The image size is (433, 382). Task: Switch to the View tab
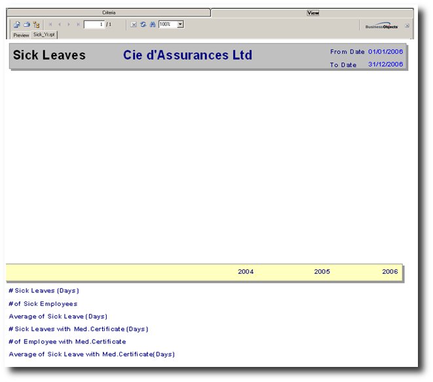click(x=312, y=12)
